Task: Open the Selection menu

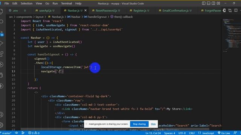Action: coord(27,3)
